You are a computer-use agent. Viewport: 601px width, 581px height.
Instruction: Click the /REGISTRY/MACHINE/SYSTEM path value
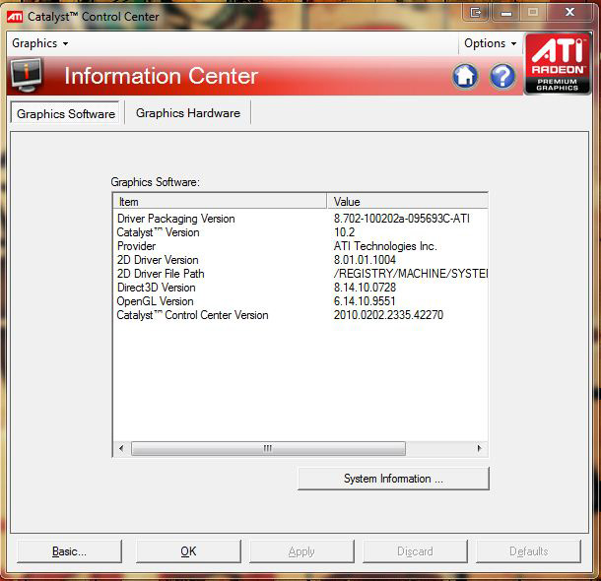point(411,274)
